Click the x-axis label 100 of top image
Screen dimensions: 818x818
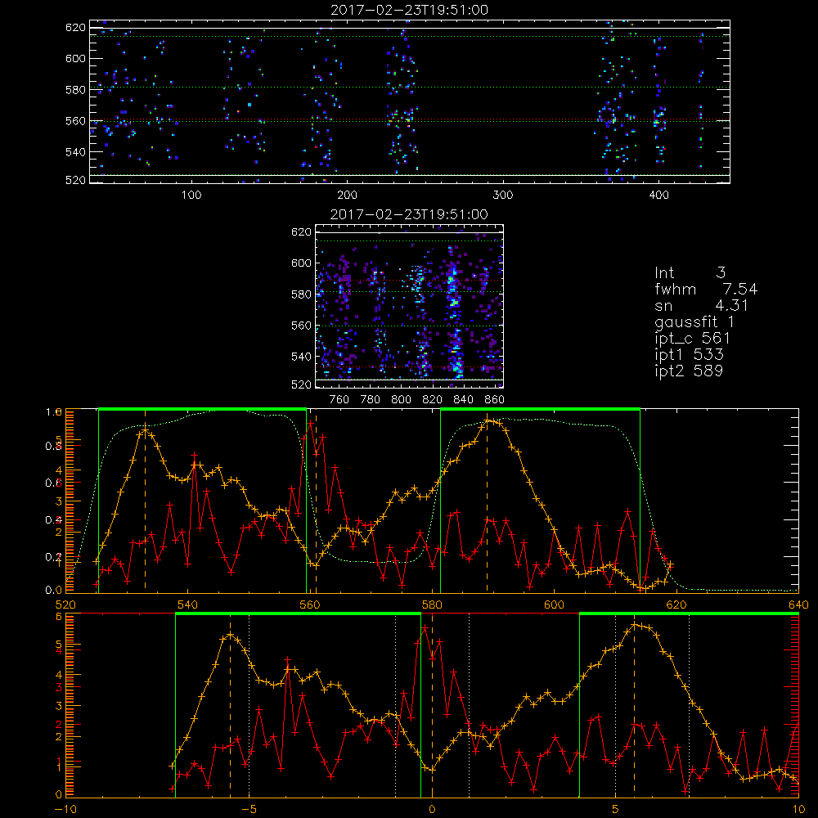click(x=191, y=196)
